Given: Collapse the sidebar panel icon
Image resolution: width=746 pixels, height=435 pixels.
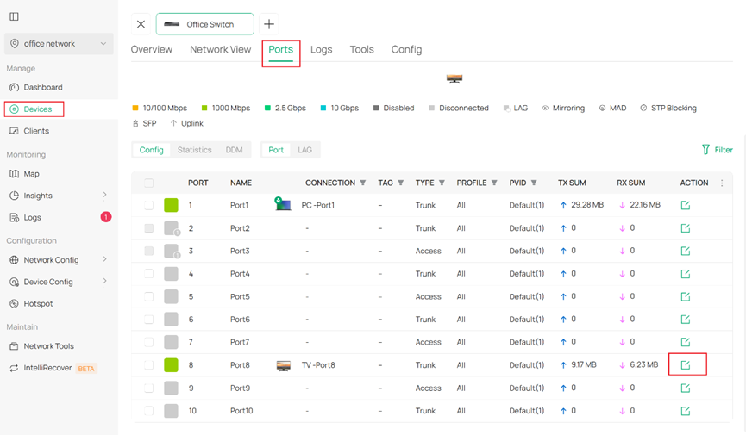Looking at the screenshot, I should pos(14,16).
